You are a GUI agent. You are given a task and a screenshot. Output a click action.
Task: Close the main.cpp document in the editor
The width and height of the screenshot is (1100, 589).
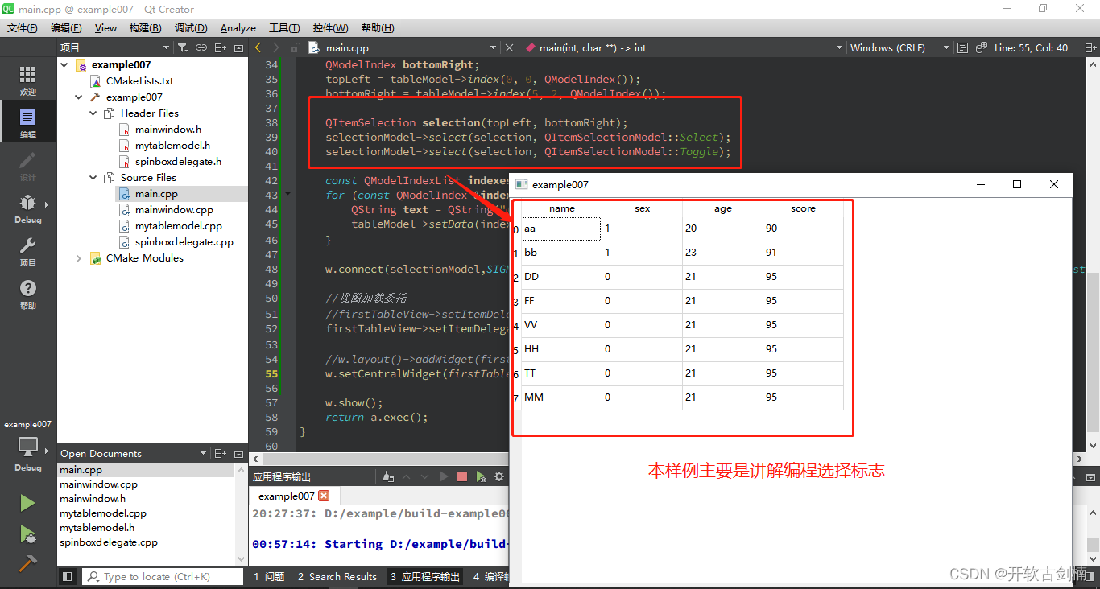pyautogui.click(x=509, y=48)
